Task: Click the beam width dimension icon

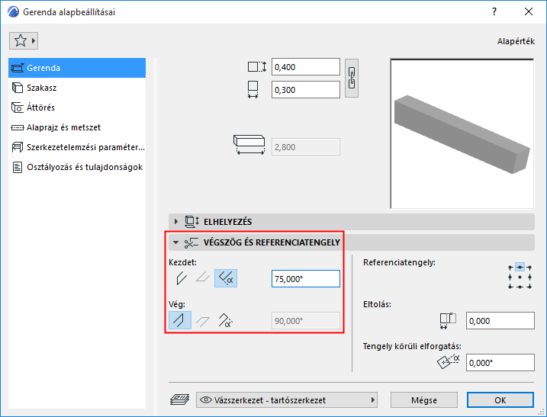Action: click(x=253, y=89)
